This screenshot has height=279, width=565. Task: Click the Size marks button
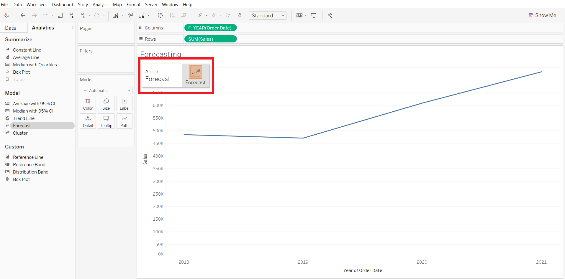coord(106,104)
